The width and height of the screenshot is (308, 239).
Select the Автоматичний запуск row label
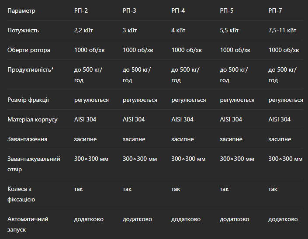(28, 224)
